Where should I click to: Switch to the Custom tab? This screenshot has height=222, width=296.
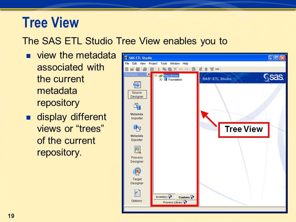(x=186, y=197)
